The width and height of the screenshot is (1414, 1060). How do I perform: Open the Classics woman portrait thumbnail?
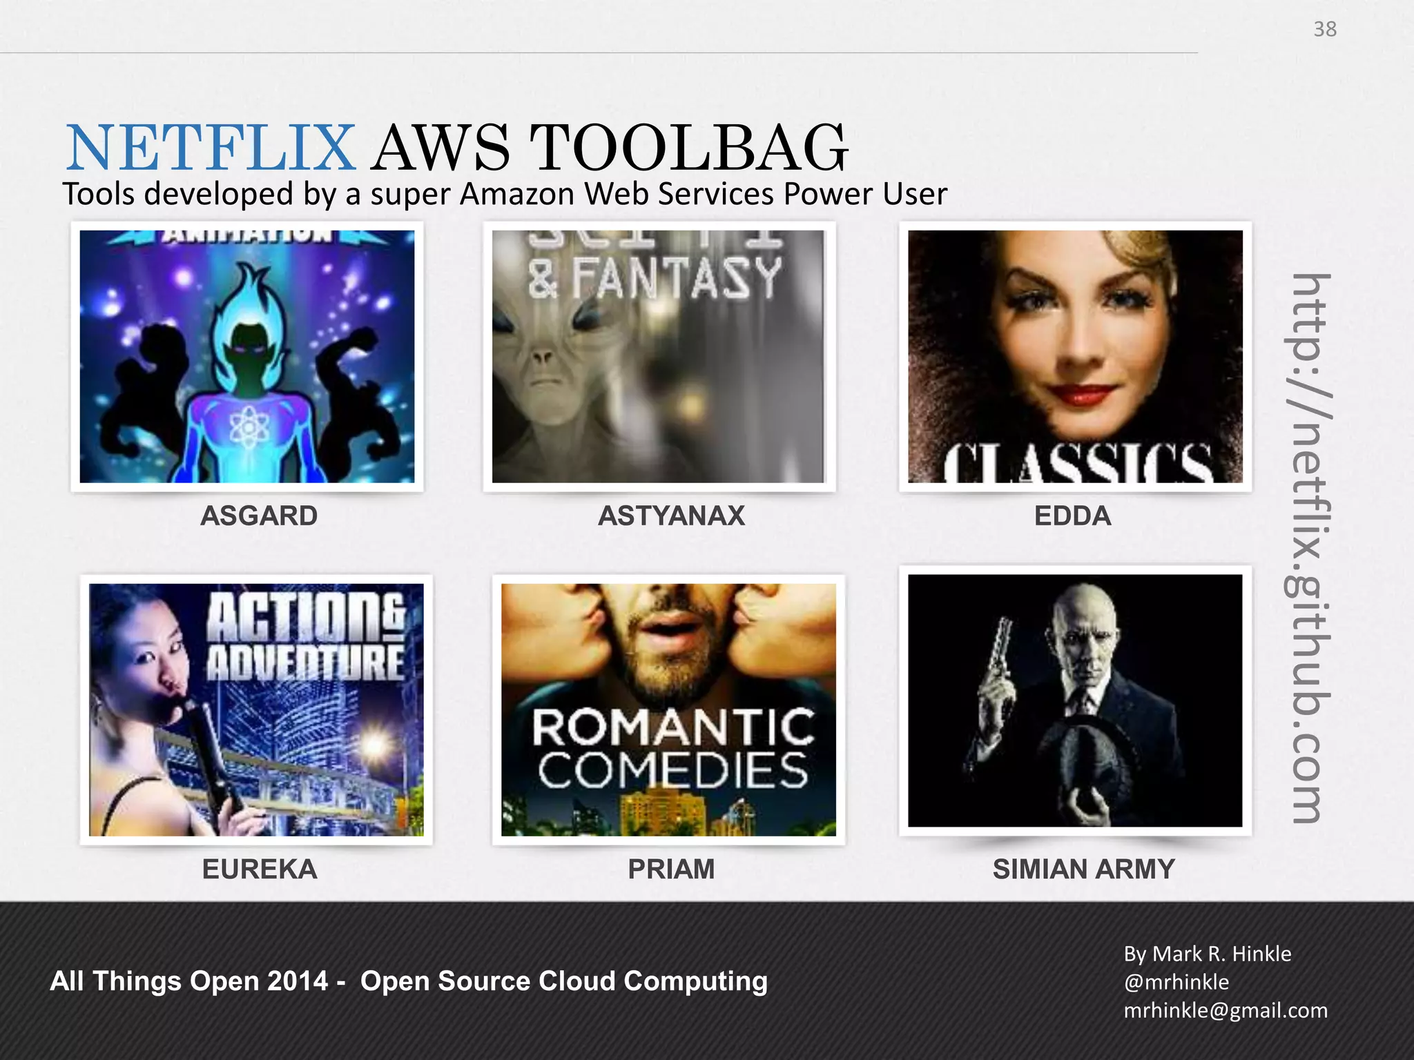tap(1075, 356)
